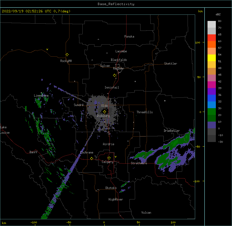Select the green 20-30 dBZ legend swatch
Screen dimensions: 232x226
tap(212, 112)
